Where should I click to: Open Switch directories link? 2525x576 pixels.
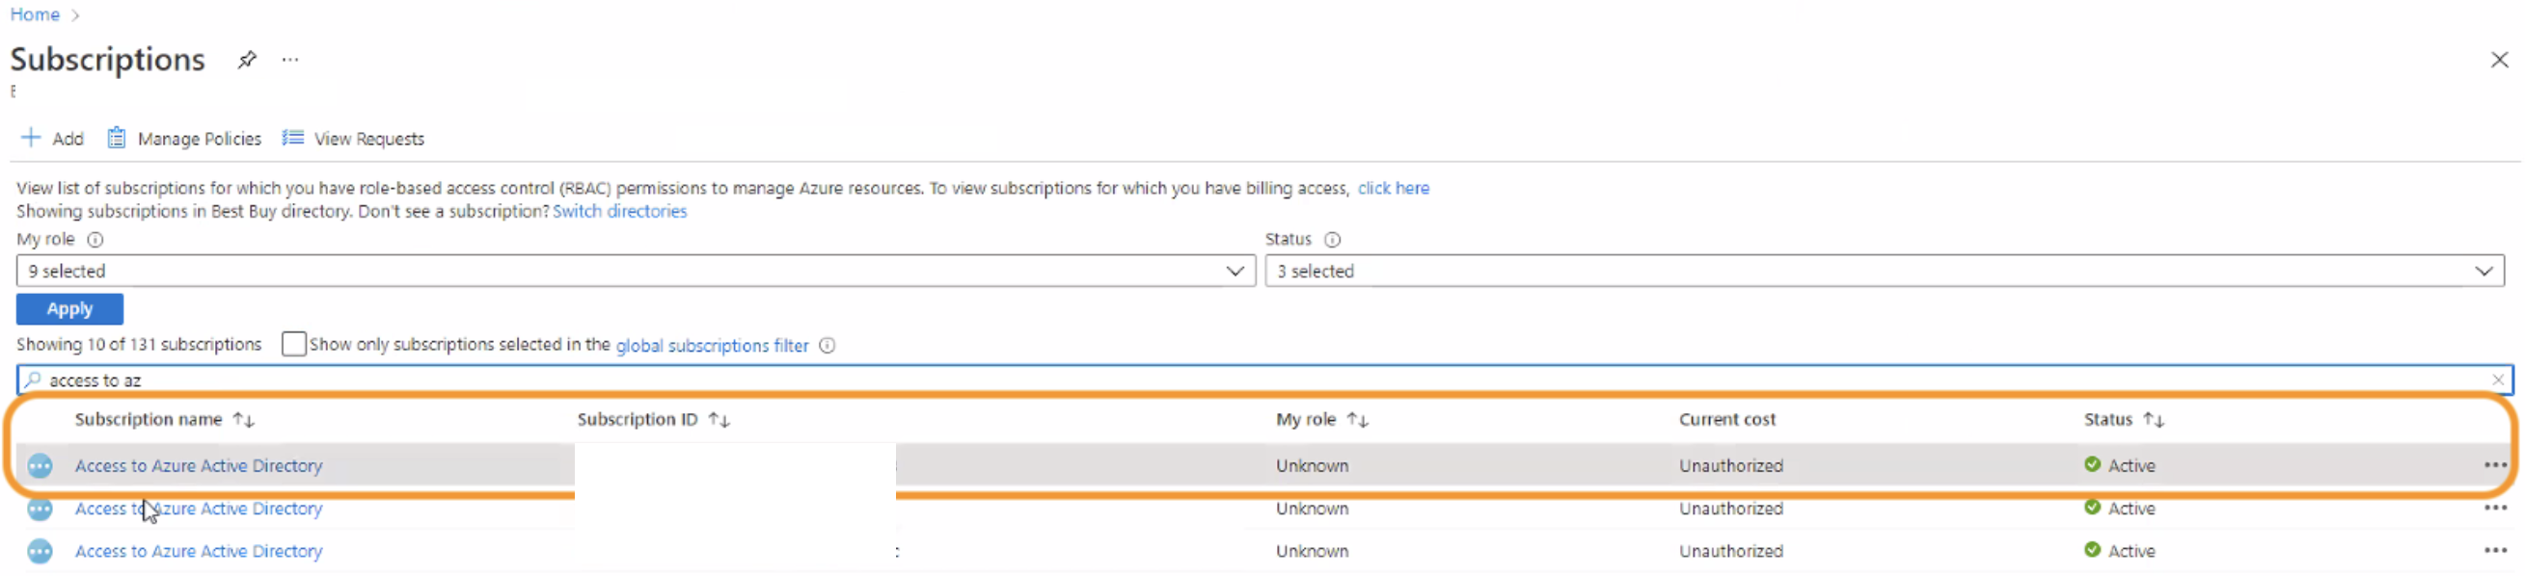619,211
